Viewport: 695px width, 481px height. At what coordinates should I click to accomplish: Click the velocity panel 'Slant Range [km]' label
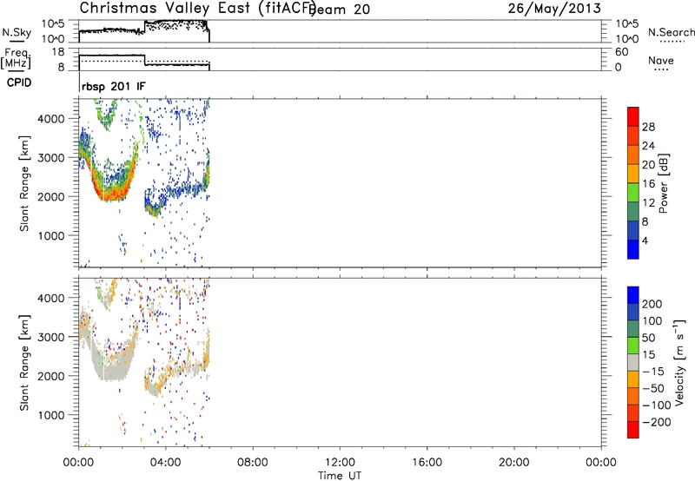[24, 362]
